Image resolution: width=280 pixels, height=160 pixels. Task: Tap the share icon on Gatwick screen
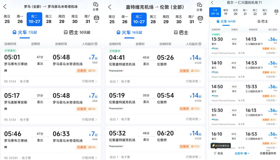[199, 7]
